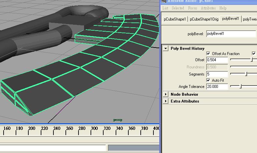Click the command line input field
The image size is (257, 153).
point(53,148)
